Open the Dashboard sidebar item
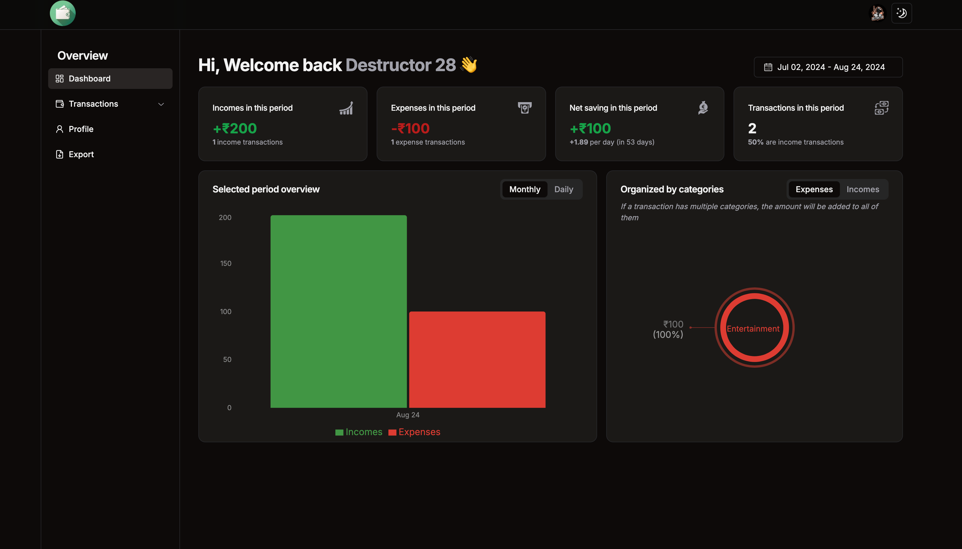The height and width of the screenshot is (549, 962). pos(89,79)
